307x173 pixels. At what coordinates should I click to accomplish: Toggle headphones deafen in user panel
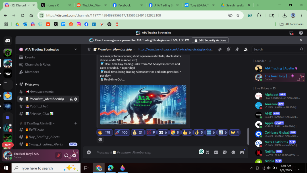66,155
